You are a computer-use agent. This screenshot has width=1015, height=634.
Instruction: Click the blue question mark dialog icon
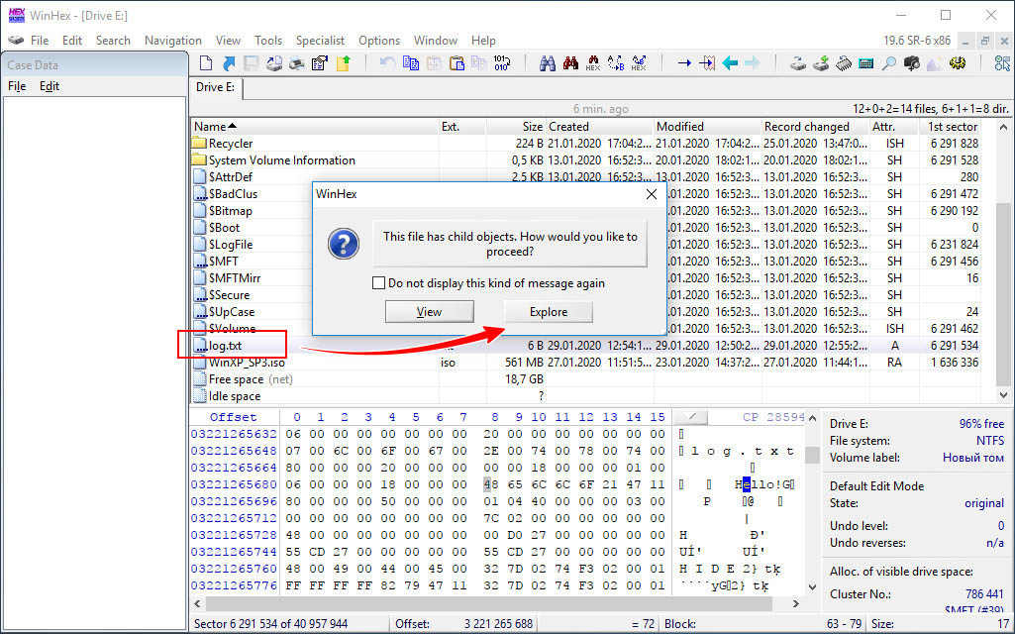(x=343, y=244)
